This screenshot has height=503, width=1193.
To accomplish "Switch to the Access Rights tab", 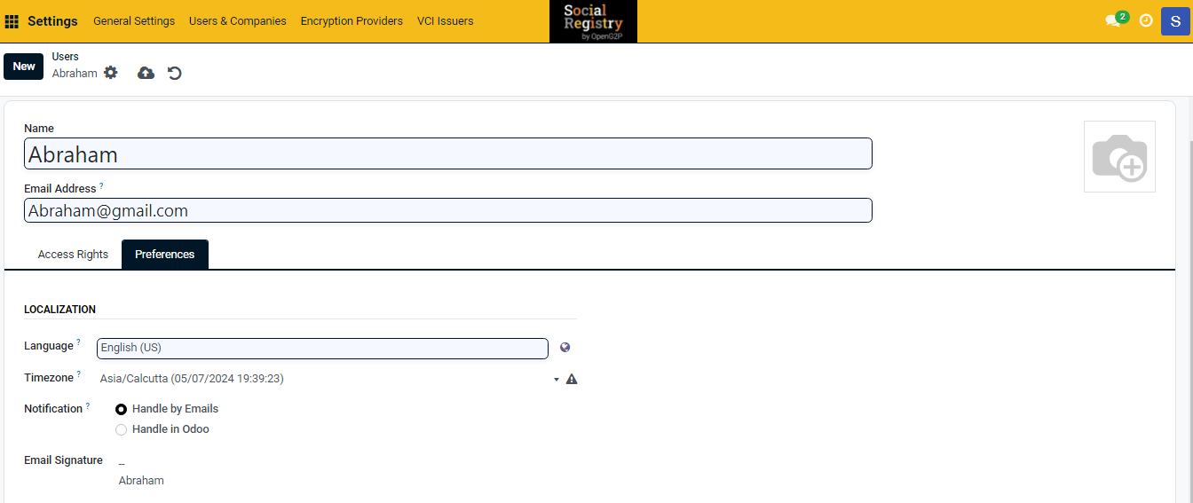I will tap(73, 255).
